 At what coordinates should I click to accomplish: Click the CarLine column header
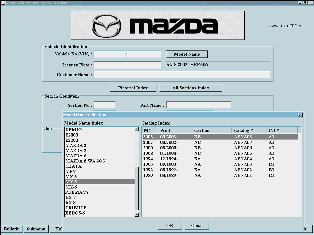tap(212, 130)
